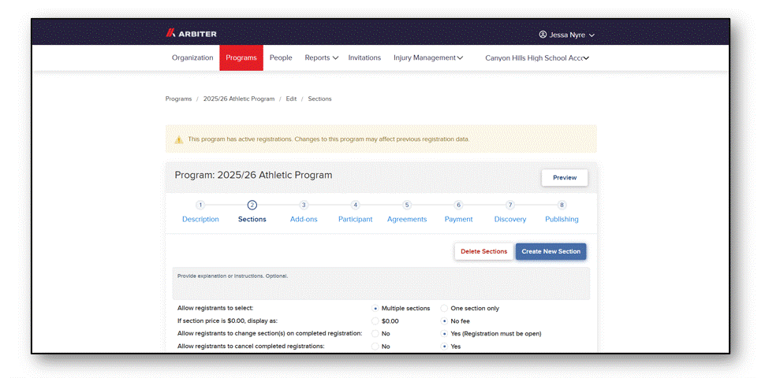Click the Arbiter logo
The image size is (765, 378).
(191, 34)
